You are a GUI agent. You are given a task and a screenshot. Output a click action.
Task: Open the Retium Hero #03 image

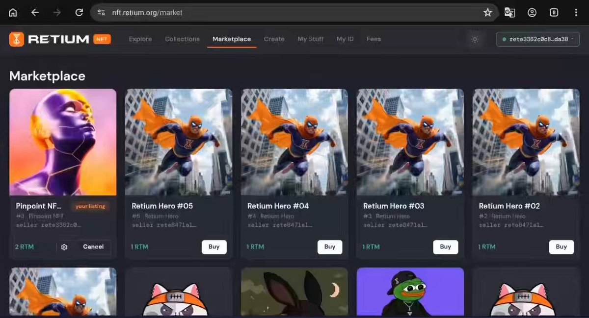(x=410, y=142)
